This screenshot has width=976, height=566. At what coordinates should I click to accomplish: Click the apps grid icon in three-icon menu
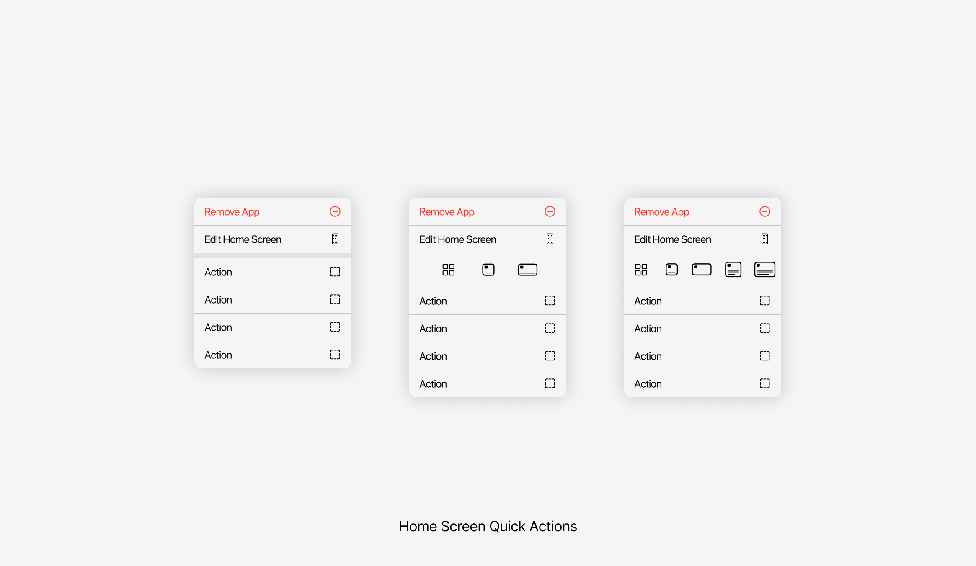click(x=448, y=270)
